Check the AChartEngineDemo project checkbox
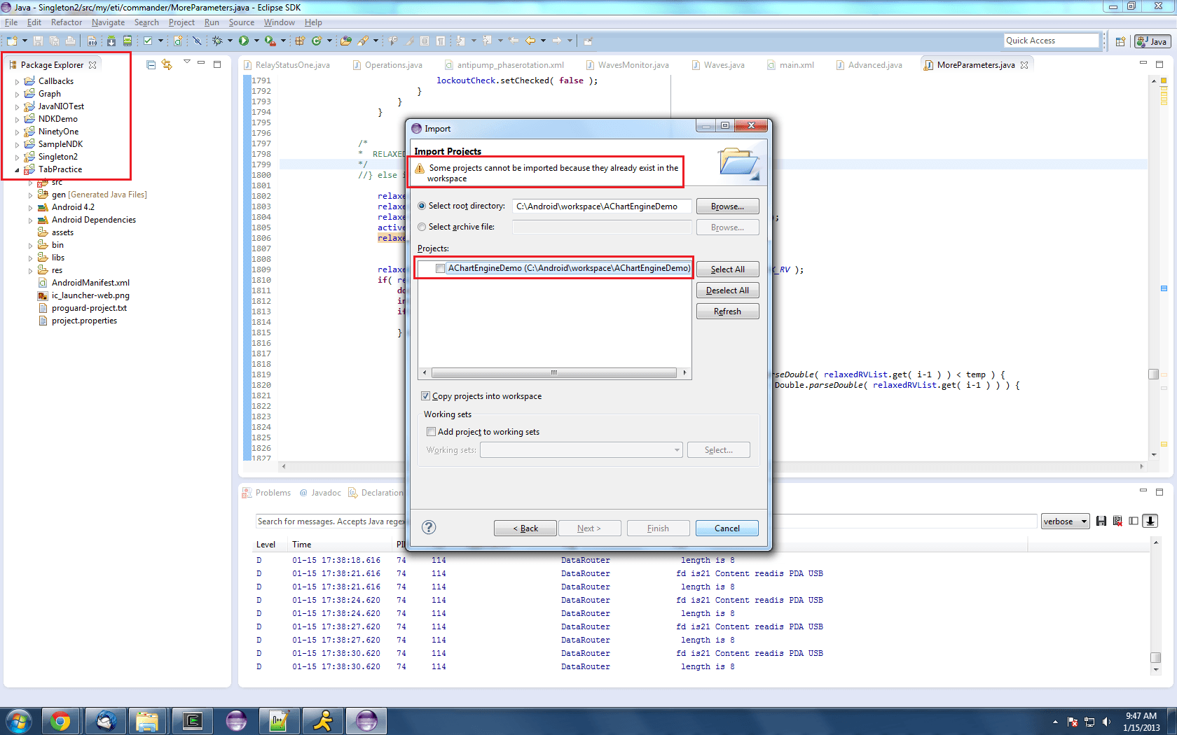 (440, 268)
